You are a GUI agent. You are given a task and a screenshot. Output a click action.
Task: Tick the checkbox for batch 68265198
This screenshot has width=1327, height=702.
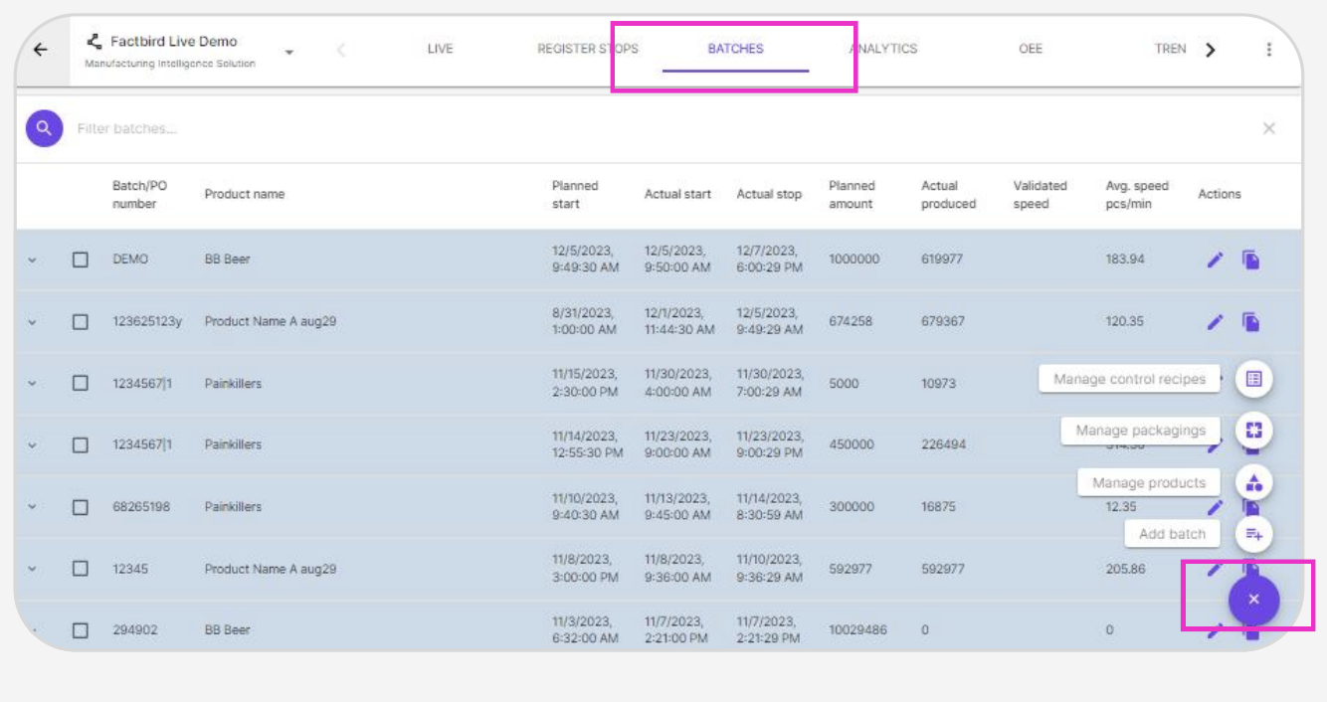click(x=81, y=506)
